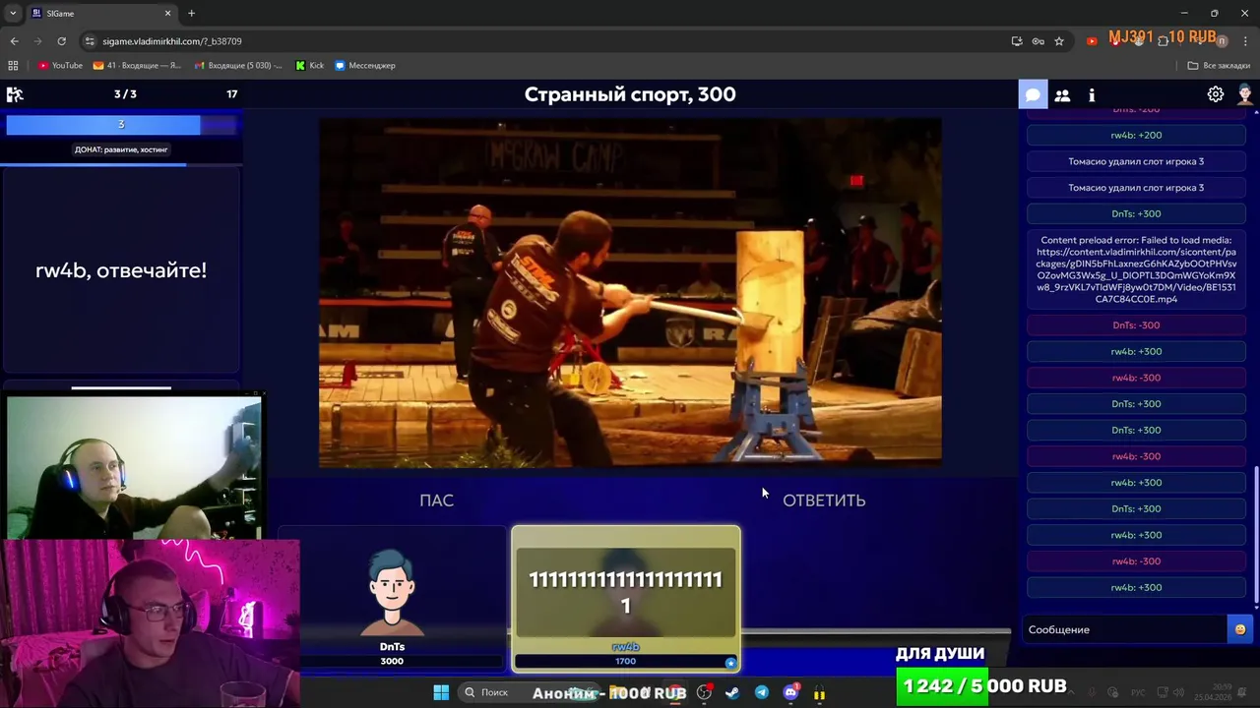
Task: Click the content preload error message
Action: tap(1136, 269)
